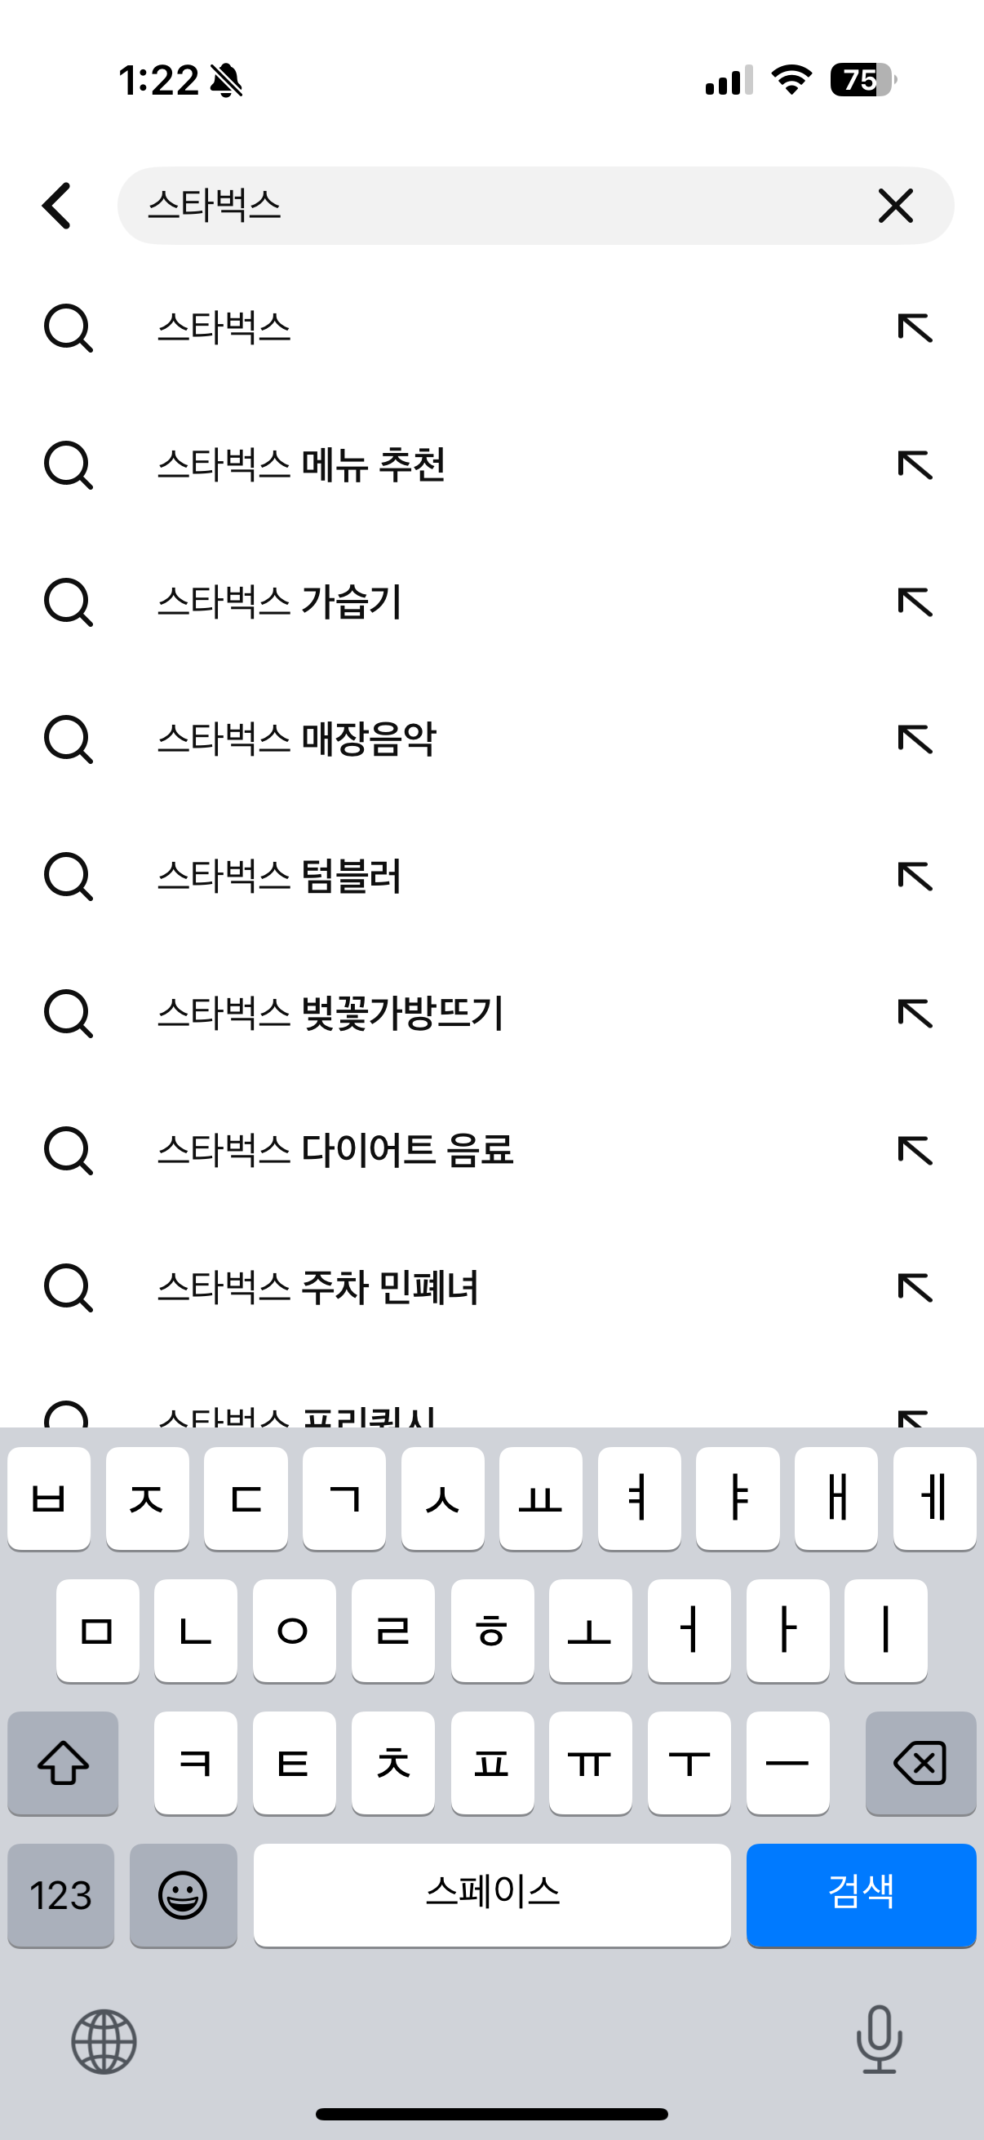
Task: Tap the back arrow icon
Action: pos(56,205)
